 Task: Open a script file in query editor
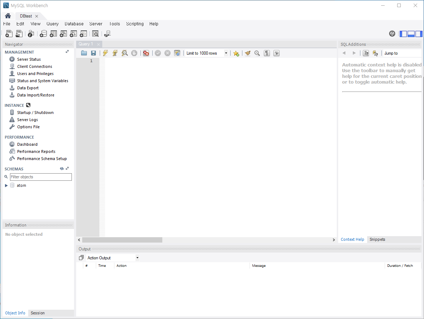84,53
